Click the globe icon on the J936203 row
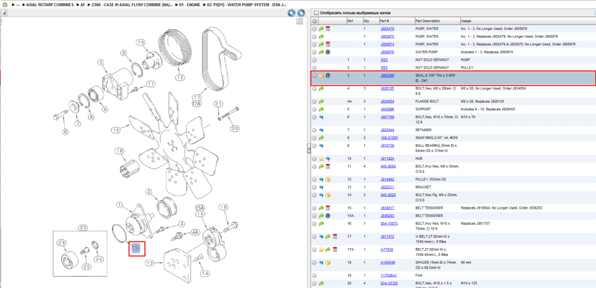Viewport: 596px width, 288px height. tap(328, 216)
